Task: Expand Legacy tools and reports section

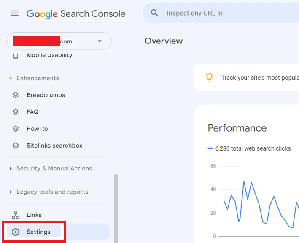Action: point(49,192)
